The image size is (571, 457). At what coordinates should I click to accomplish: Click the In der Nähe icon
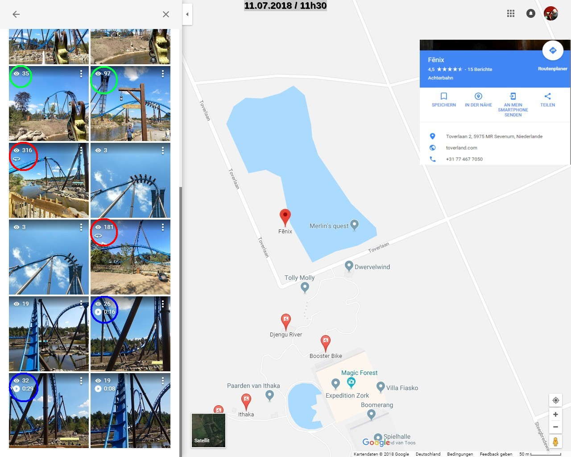click(x=478, y=96)
